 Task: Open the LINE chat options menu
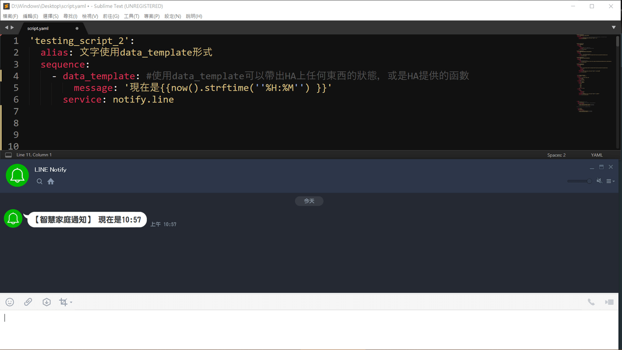click(x=610, y=181)
